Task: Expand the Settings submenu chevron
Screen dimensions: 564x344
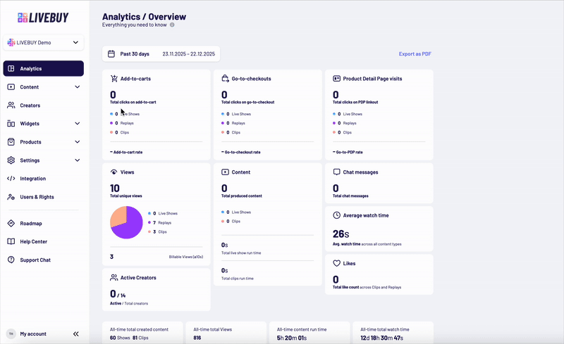Action: [77, 160]
